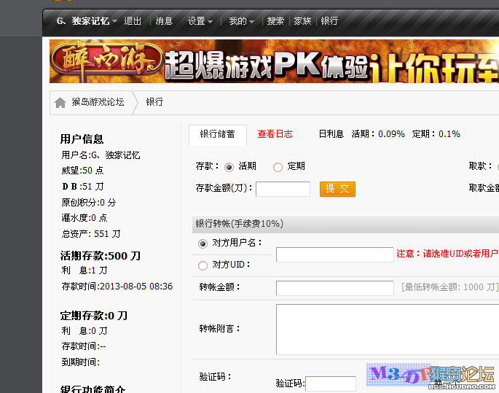Viewport: 499px width, 393px height.
Task: Open 银行 in the top navigation
Action: [329, 21]
